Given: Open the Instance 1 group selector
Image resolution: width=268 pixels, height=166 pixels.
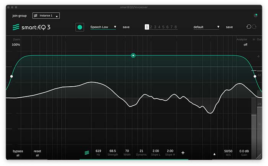Looking at the screenshot, I should click(x=46, y=16).
